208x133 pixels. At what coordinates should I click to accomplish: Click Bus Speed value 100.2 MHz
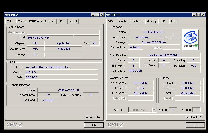[x=141, y=93]
